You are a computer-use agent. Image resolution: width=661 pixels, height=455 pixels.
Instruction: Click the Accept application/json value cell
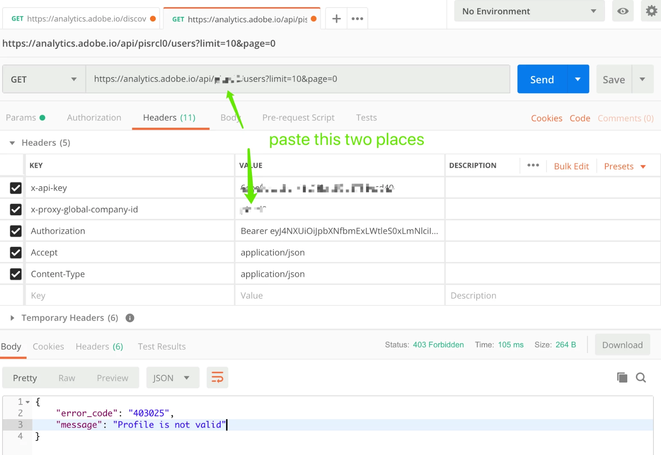(340, 252)
